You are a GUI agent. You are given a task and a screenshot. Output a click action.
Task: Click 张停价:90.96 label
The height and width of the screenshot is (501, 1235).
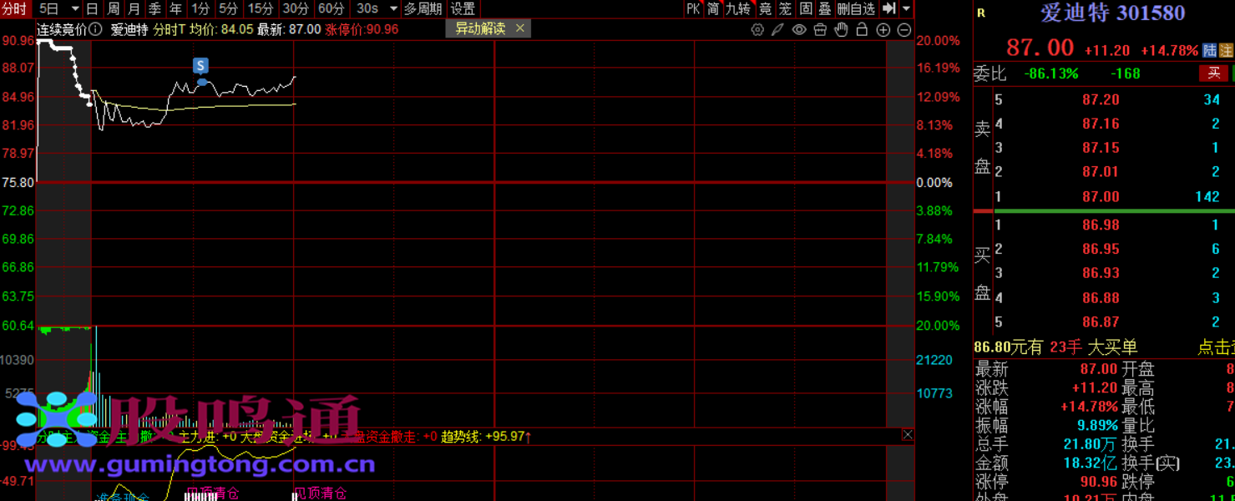[x=362, y=29]
